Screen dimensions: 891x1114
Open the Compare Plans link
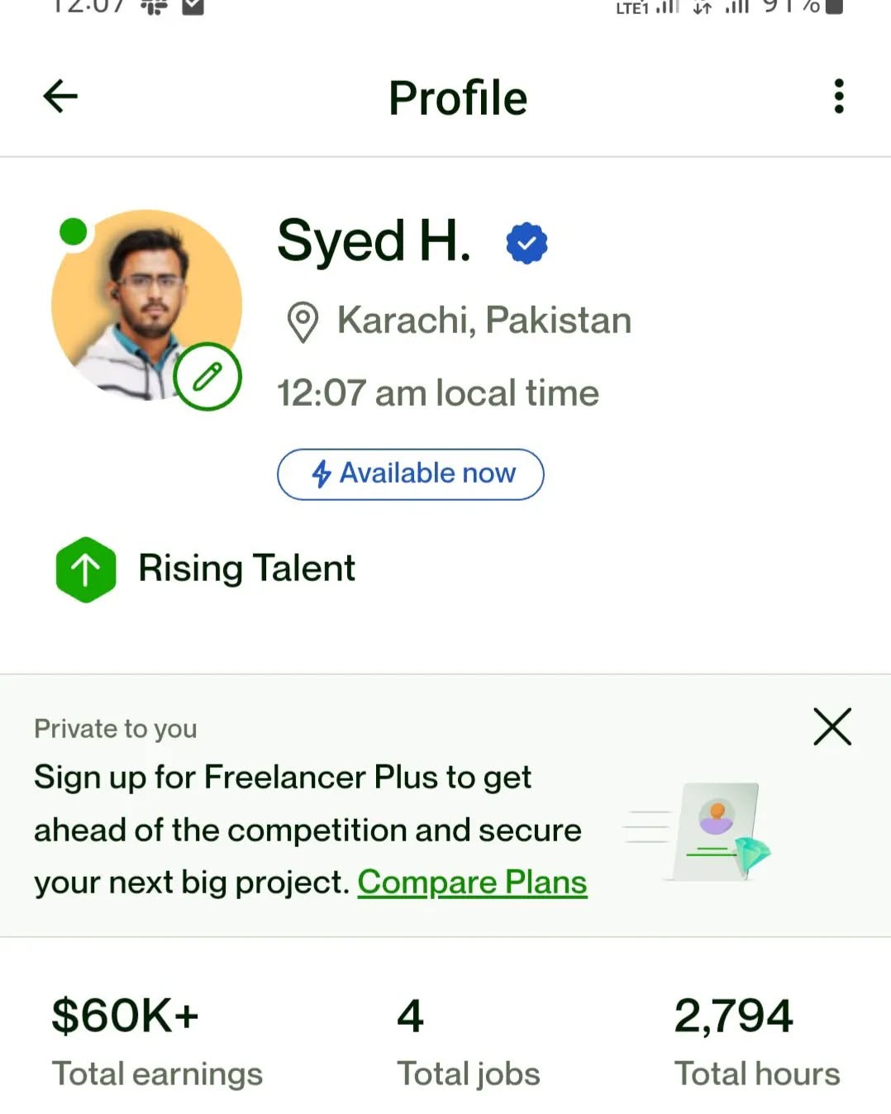point(472,883)
